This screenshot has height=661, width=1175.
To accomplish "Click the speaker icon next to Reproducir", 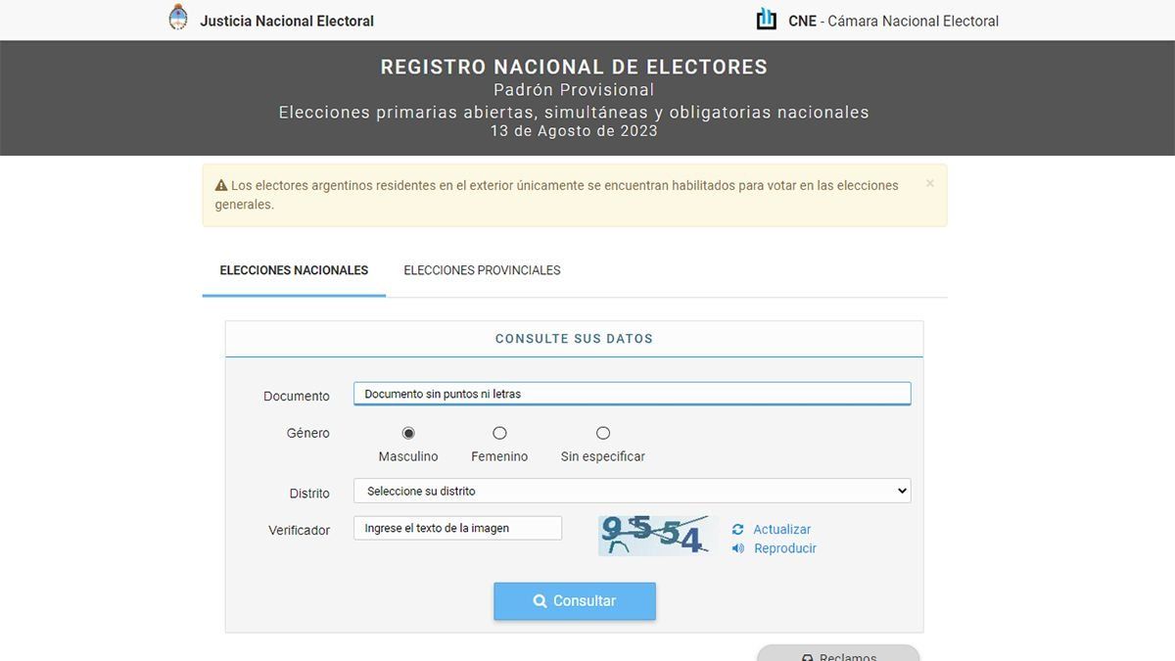I will pyautogui.click(x=738, y=548).
